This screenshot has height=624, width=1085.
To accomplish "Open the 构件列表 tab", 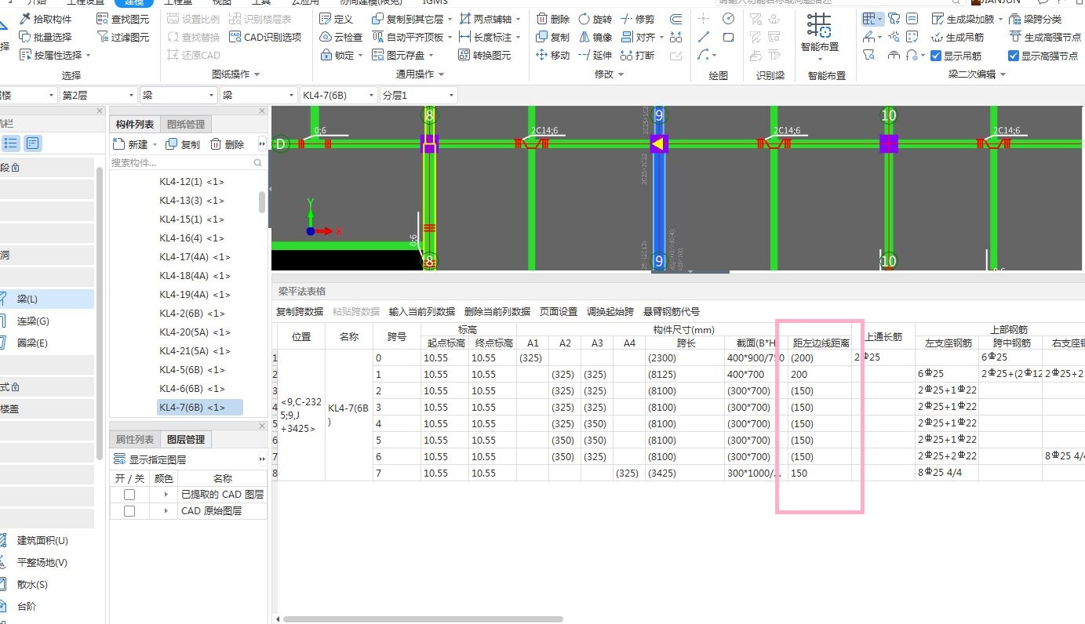I will click(134, 124).
